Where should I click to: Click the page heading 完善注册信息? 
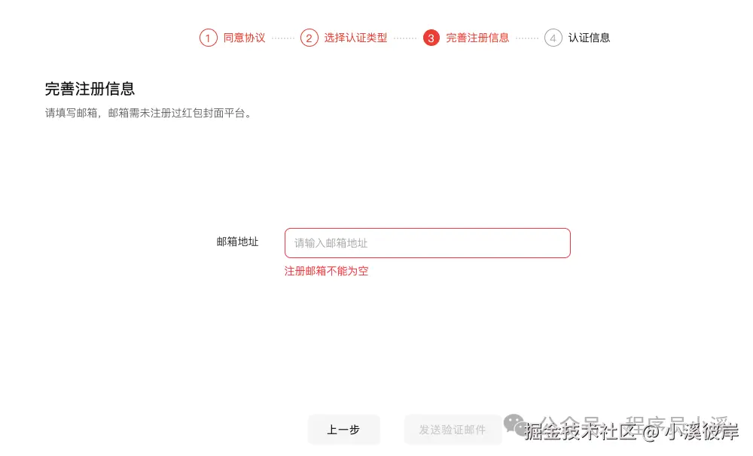[x=90, y=88]
